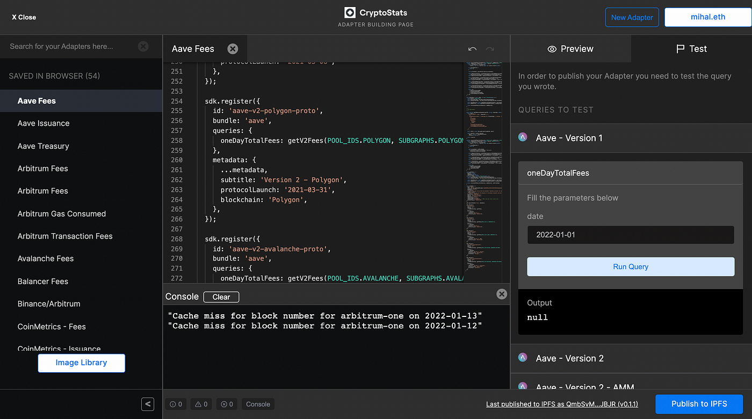Click the null output value

[x=538, y=317]
